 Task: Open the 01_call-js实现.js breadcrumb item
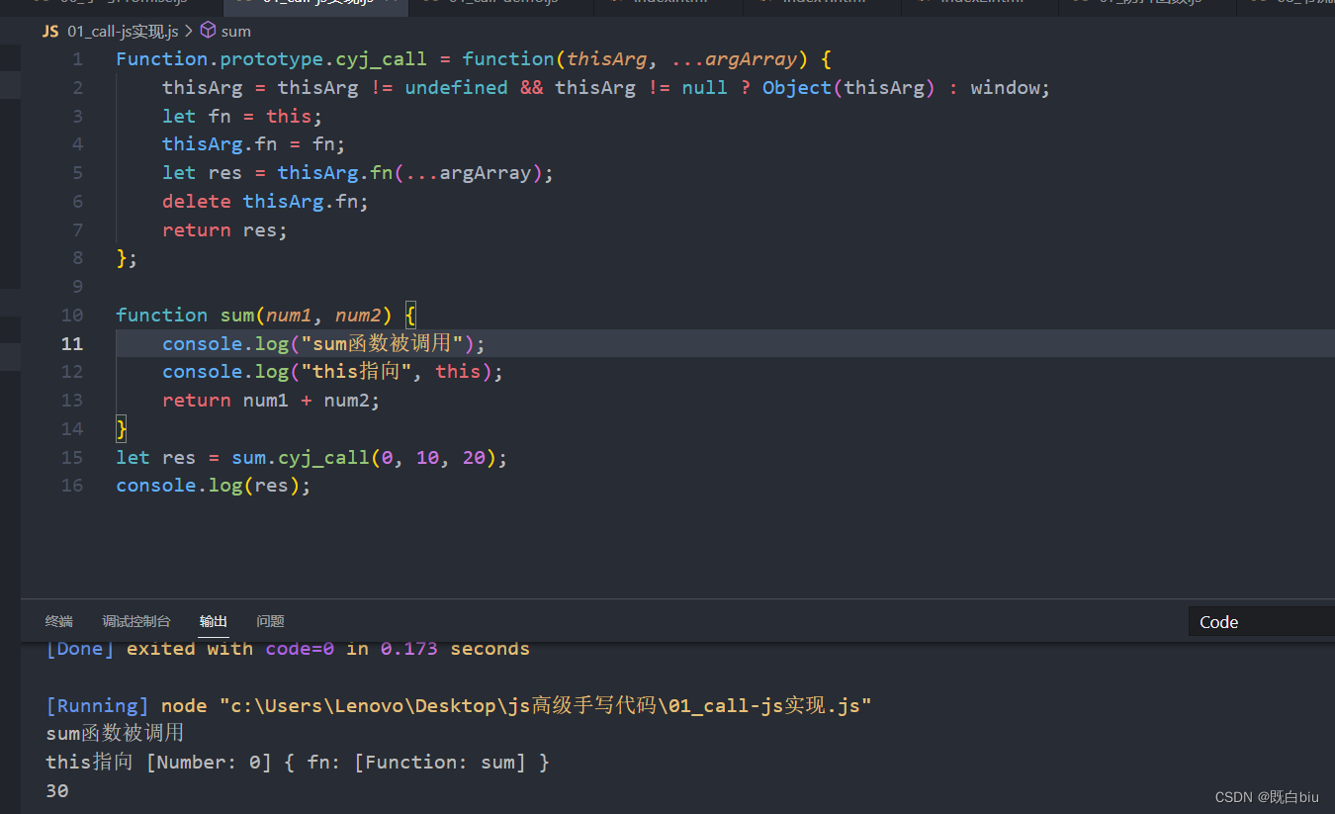[x=123, y=31]
